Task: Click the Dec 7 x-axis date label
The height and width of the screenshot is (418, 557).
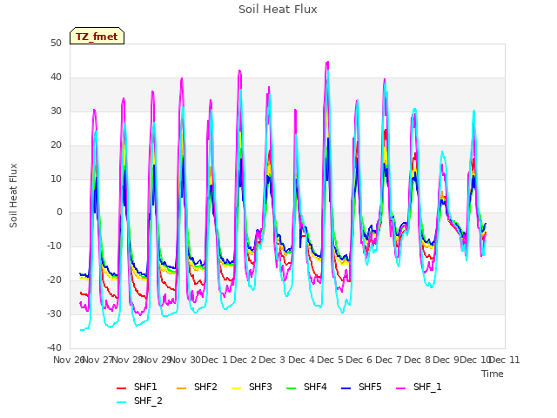Action: coord(388,360)
